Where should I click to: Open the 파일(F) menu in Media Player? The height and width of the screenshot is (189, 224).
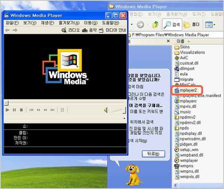(x=12, y=23)
